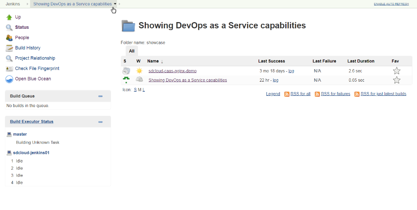The height and width of the screenshot is (210, 417).
Task: Click the master computer icon
Action: [9, 134]
